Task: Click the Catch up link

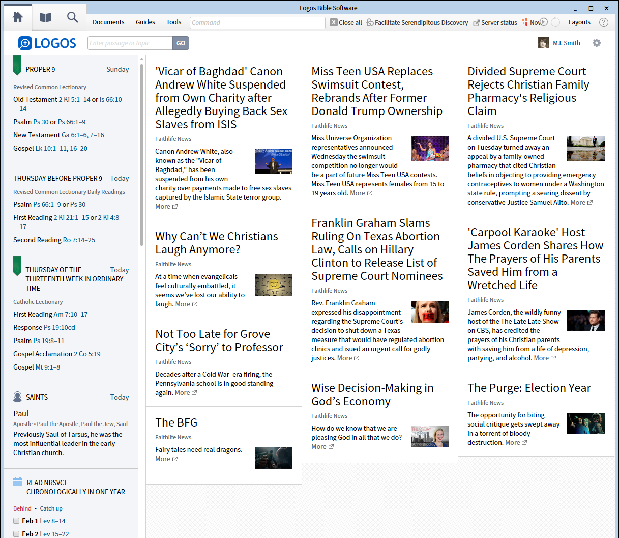Action: tap(51, 508)
